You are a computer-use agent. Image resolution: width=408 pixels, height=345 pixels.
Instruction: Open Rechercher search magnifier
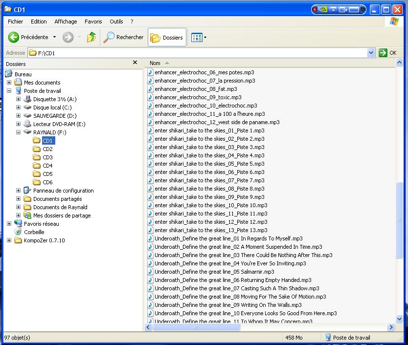coord(109,37)
